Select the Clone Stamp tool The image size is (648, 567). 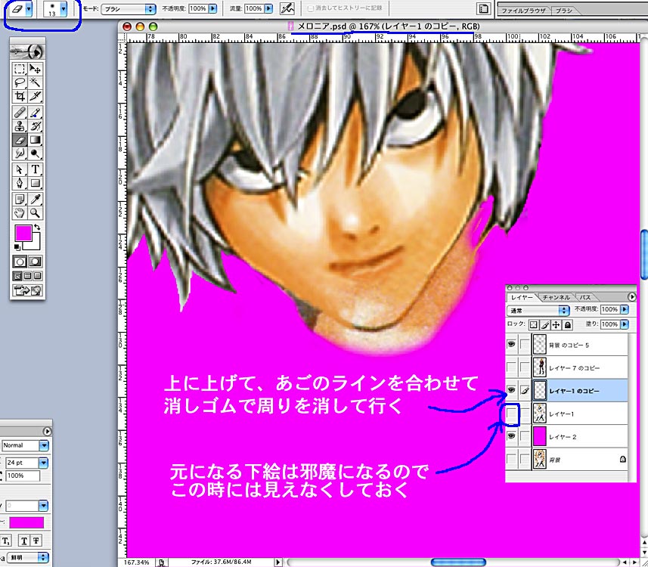[x=20, y=126]
